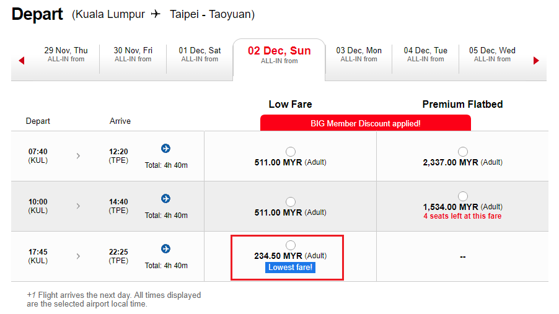
Task: Open the 01 Dec, Sat date tab
Action: tap(200, 55)
